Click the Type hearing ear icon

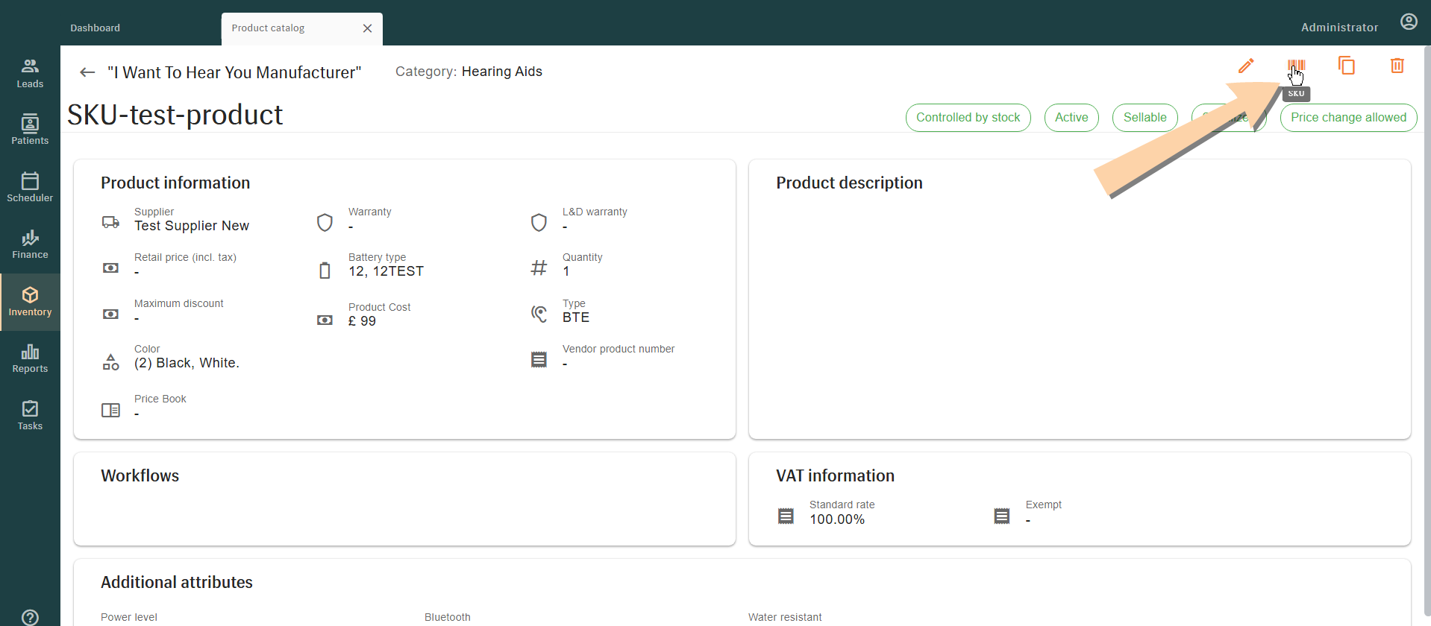(x=539, y=314)
